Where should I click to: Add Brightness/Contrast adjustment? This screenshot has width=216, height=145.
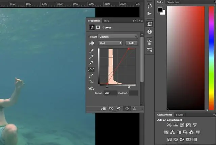[x=169, y=125]
